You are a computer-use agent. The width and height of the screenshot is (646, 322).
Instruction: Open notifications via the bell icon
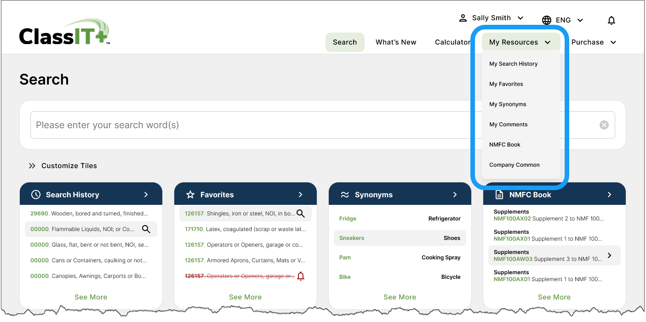[x=612, y=20]
